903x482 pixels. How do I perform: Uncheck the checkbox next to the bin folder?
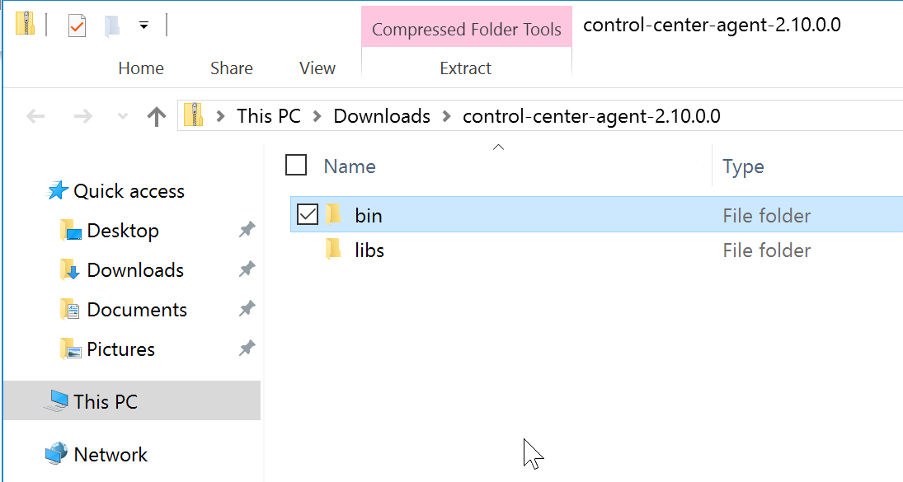307,213
